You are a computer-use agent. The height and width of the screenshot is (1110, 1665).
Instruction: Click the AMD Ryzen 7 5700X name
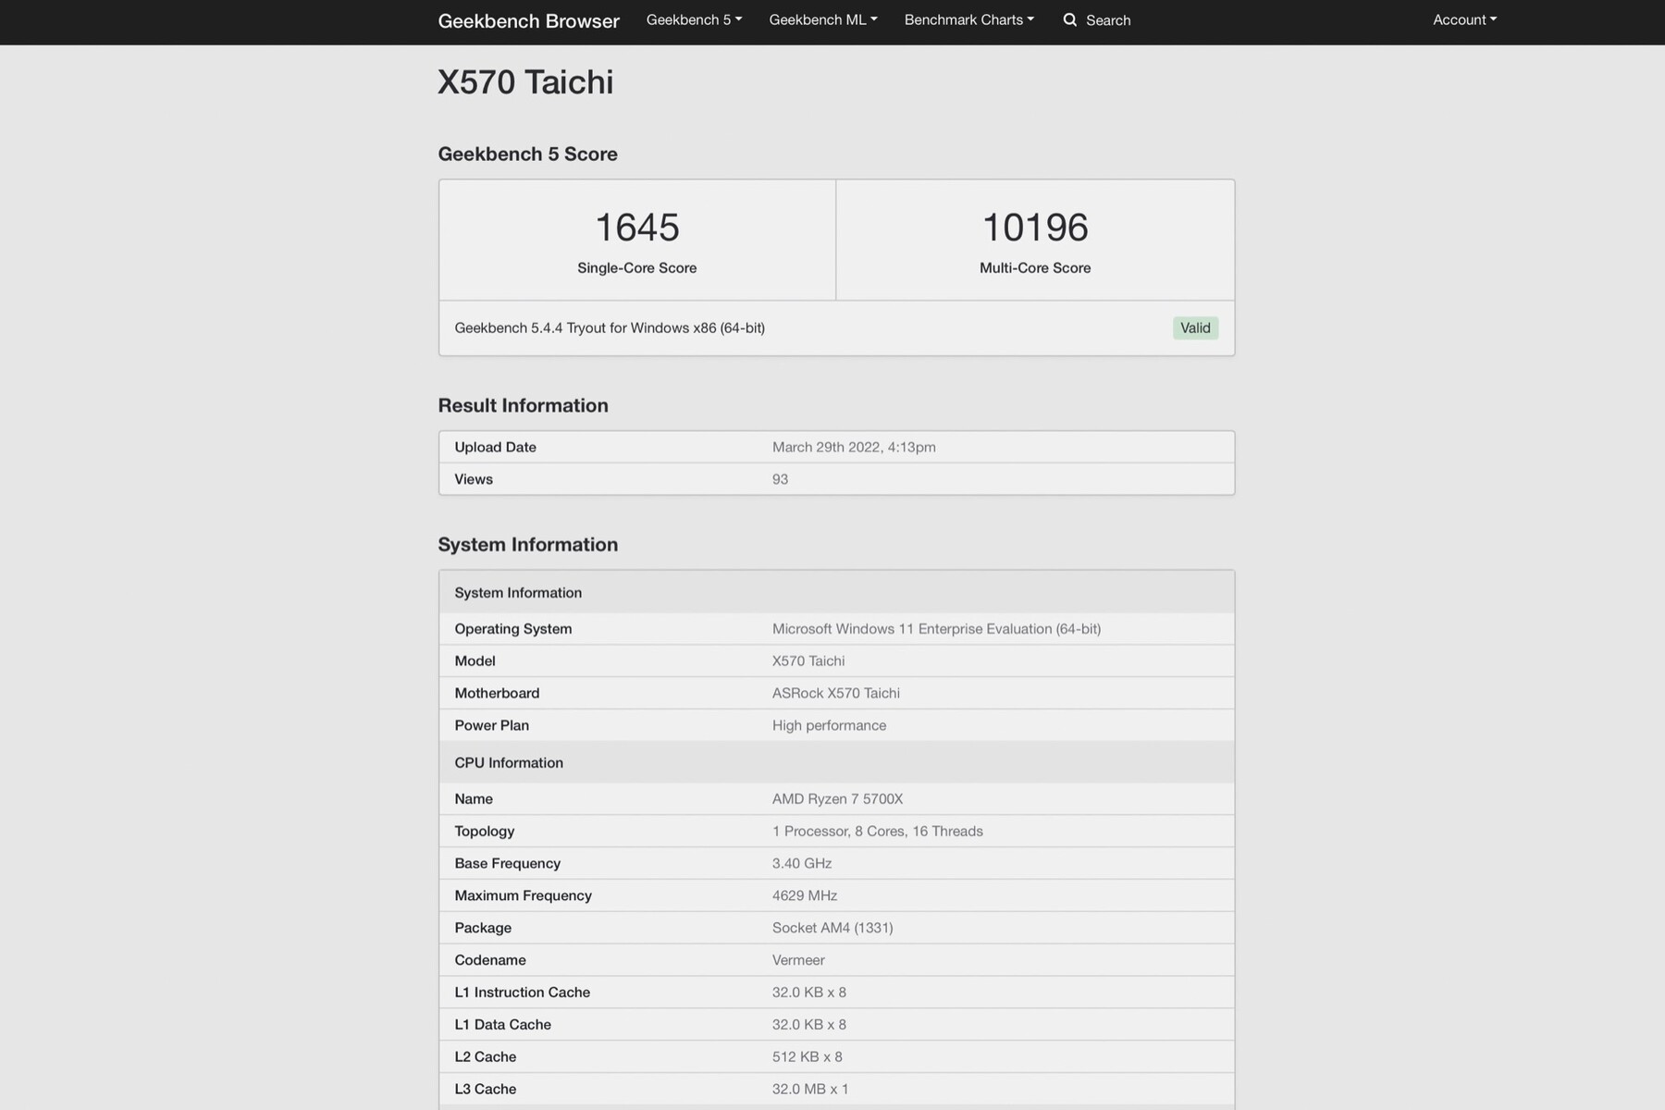[x=837, y=799]
